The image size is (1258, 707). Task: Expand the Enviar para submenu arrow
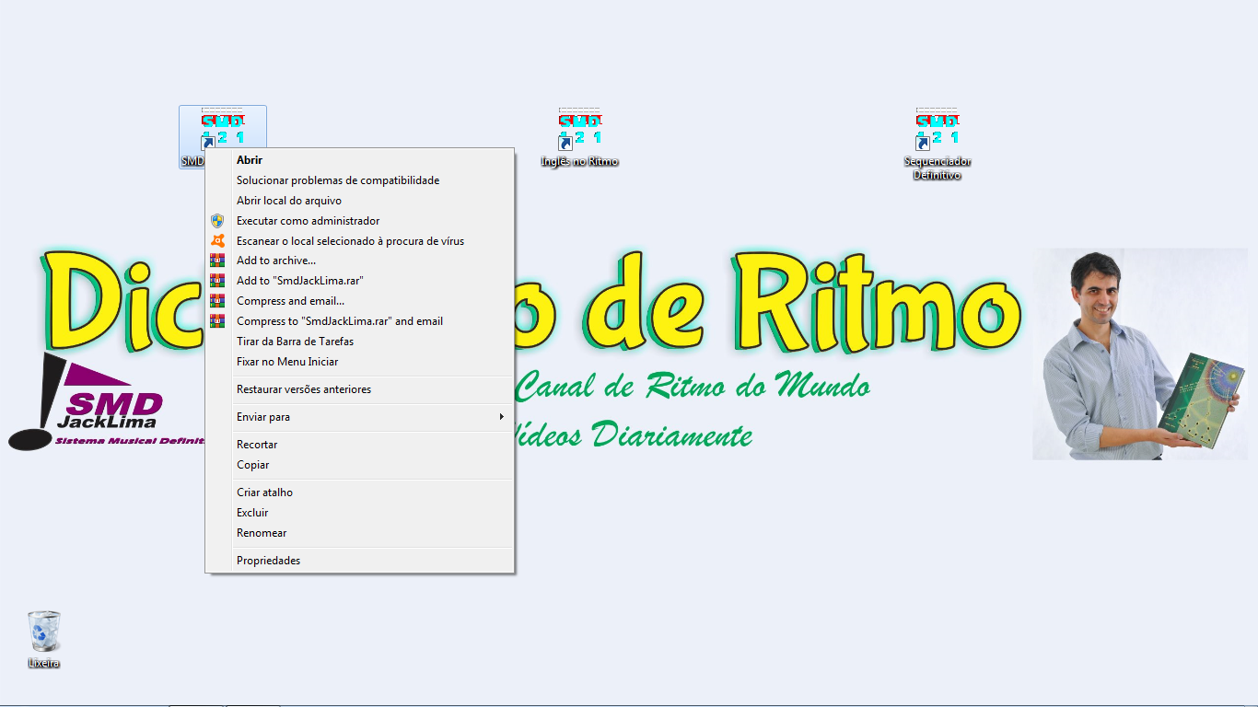click(x=501, y=417)
